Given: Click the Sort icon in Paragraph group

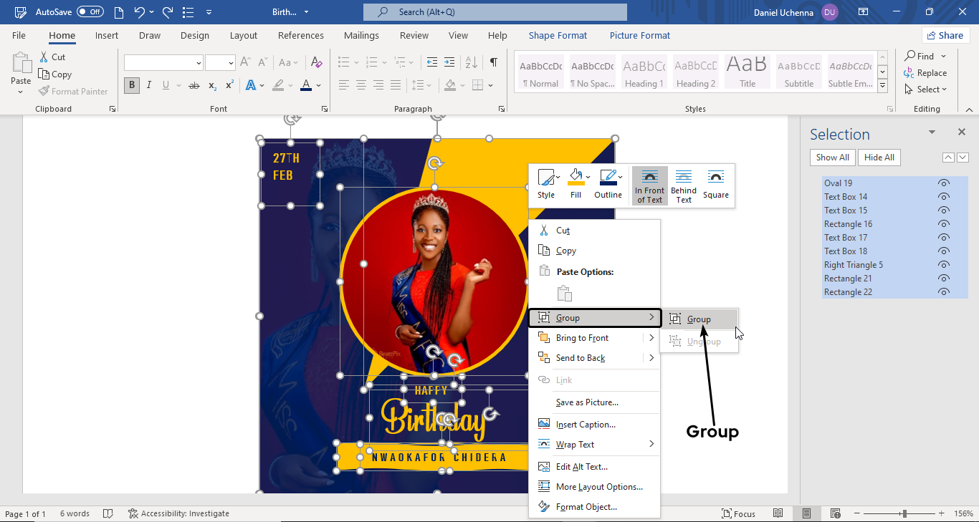Looking at the screenshot, I should click(472, 63).
